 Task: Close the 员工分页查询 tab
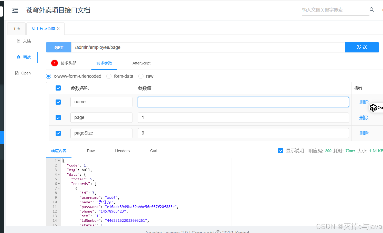point(58,29)
